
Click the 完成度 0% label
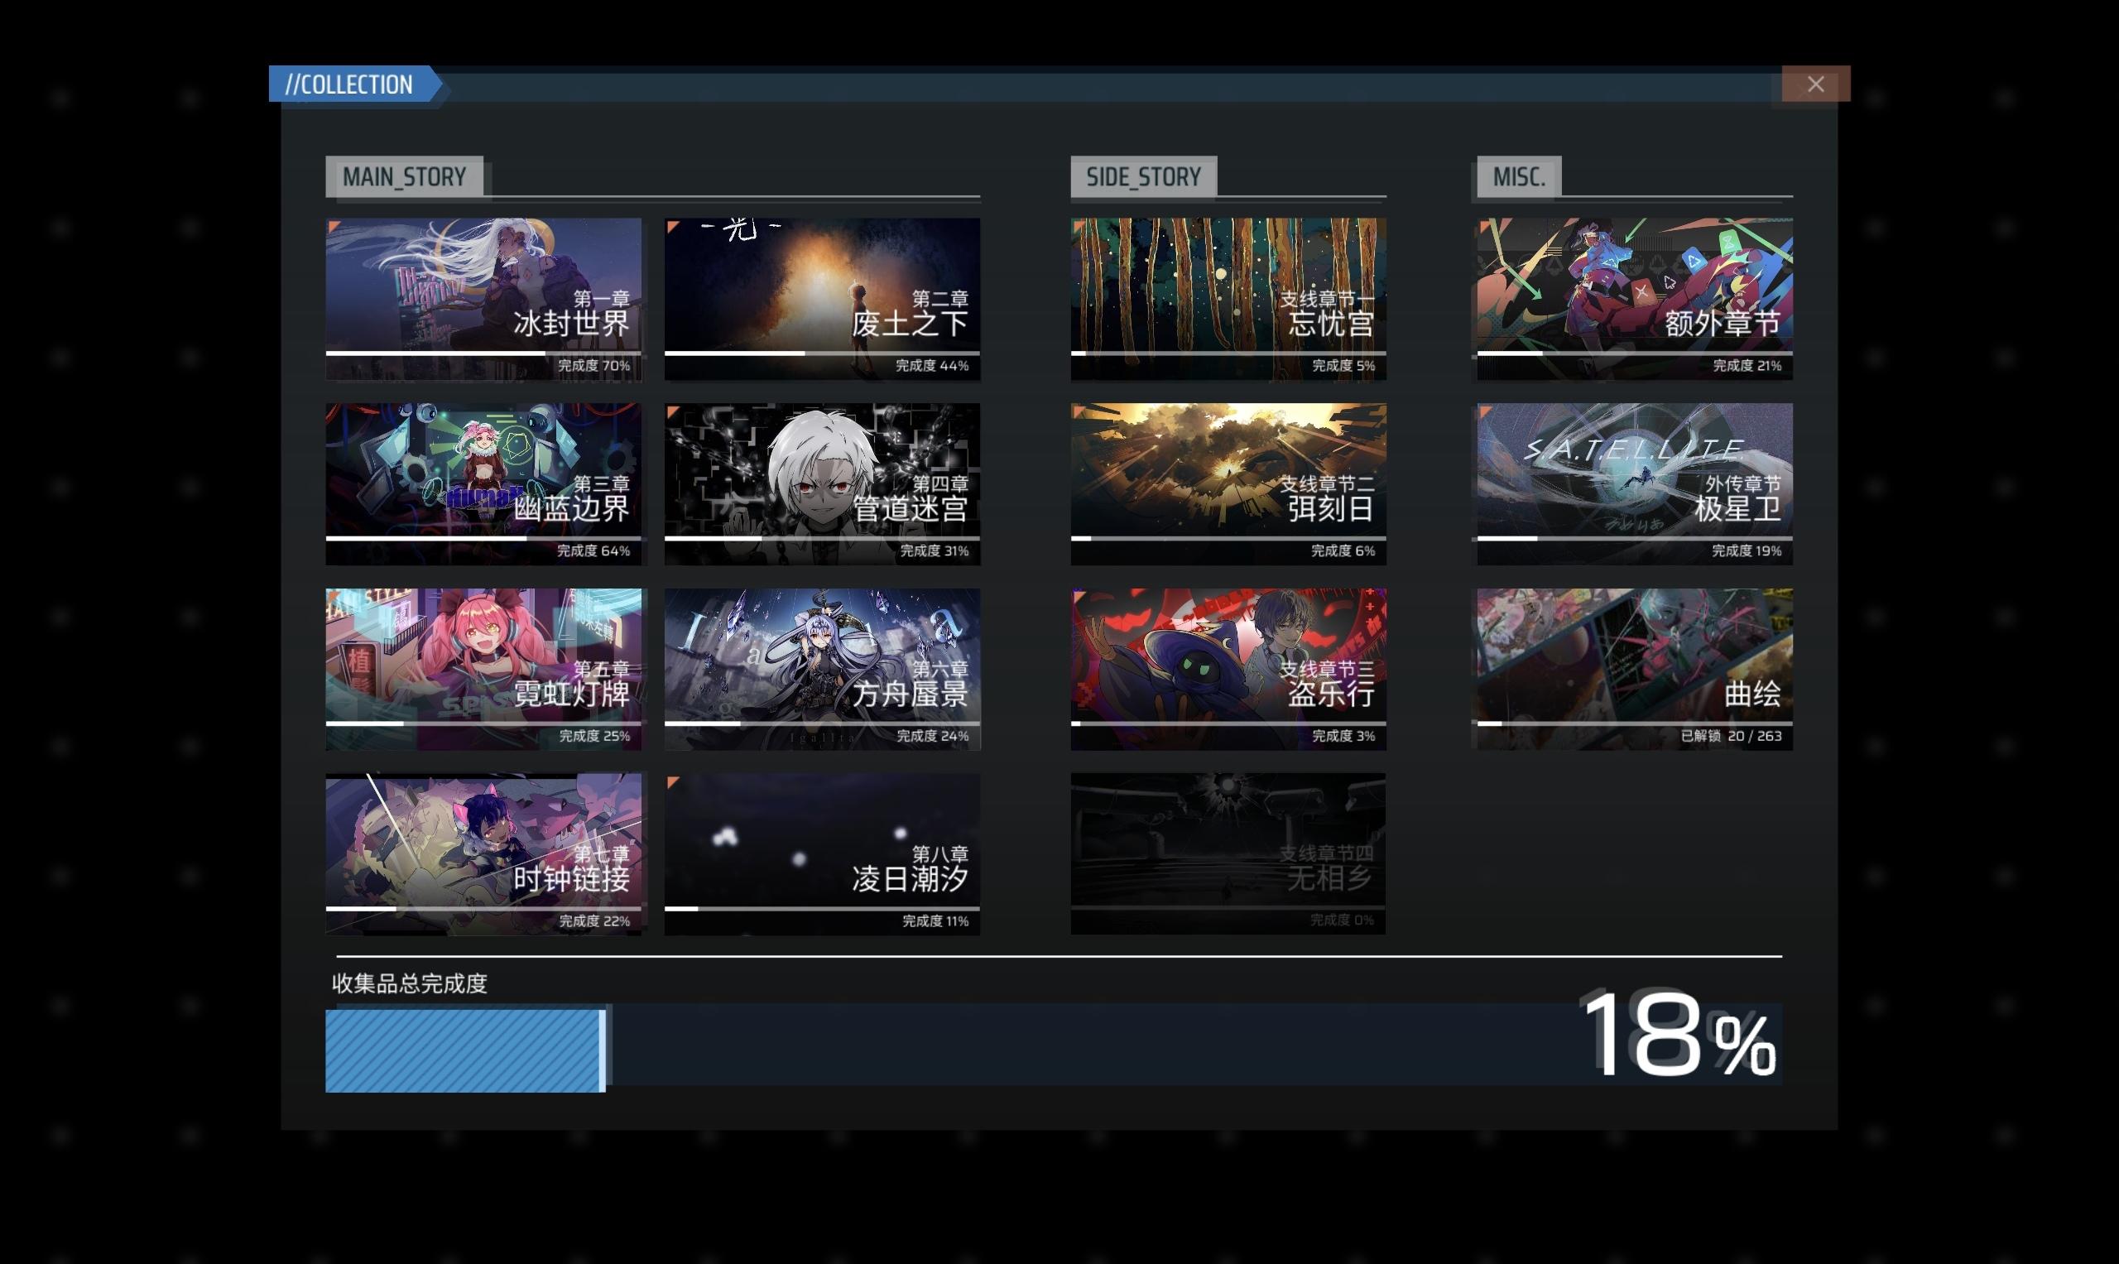click(1343, 920)
